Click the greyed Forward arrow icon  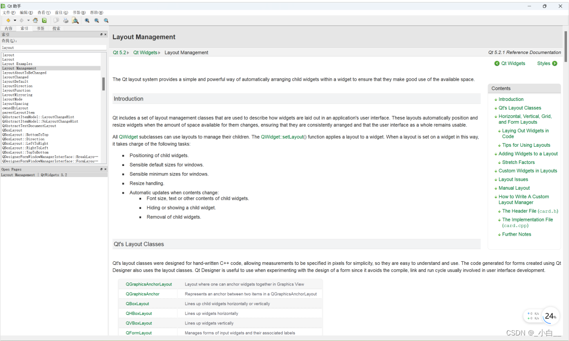pos(21,21)
